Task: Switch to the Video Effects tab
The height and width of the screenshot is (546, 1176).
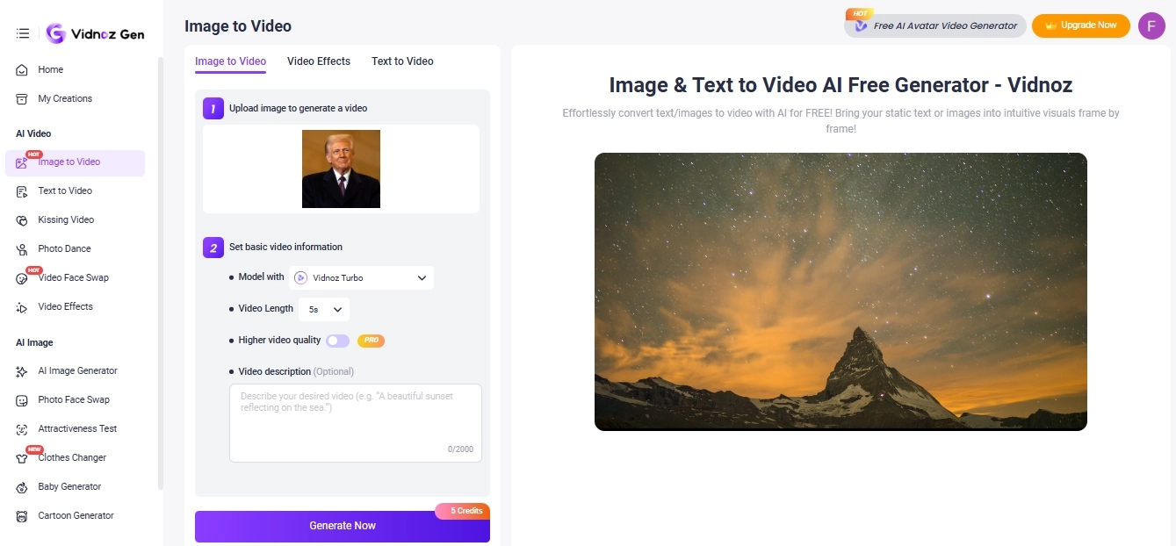Action: (318, 61)
